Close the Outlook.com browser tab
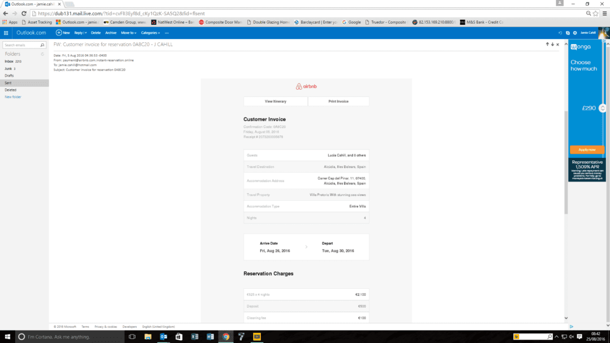This screenshot has height=343, width=610. 59,4
